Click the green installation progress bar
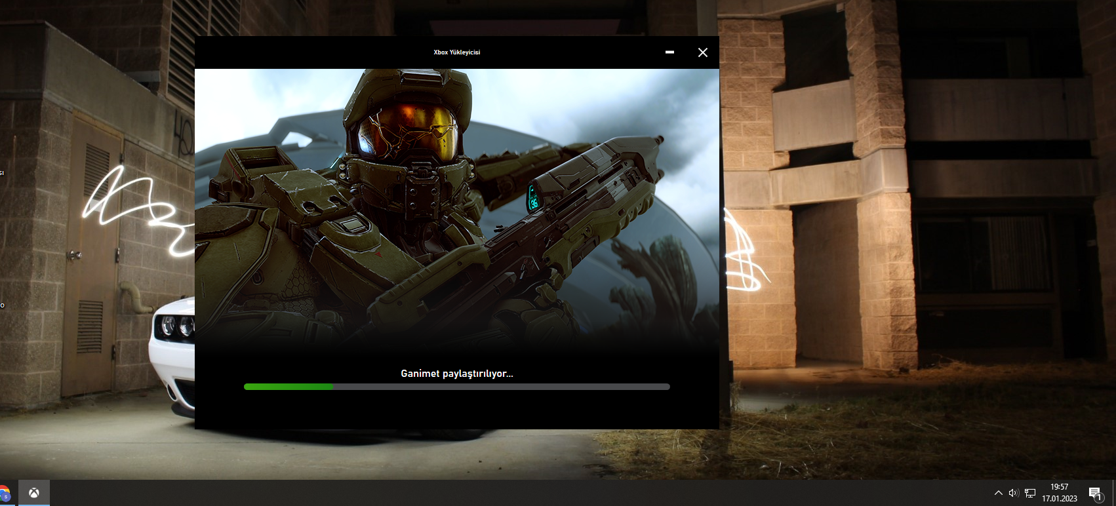The height and width of the screenshot is (506, 1116). pyautogui.click(x=457, y=387)
